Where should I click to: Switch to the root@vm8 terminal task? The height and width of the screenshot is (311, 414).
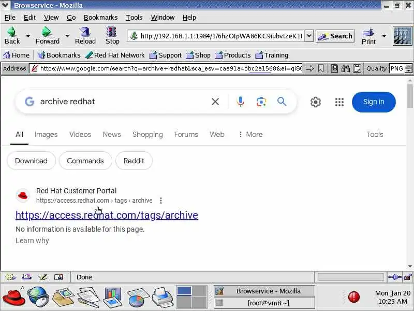click(264, 303)
